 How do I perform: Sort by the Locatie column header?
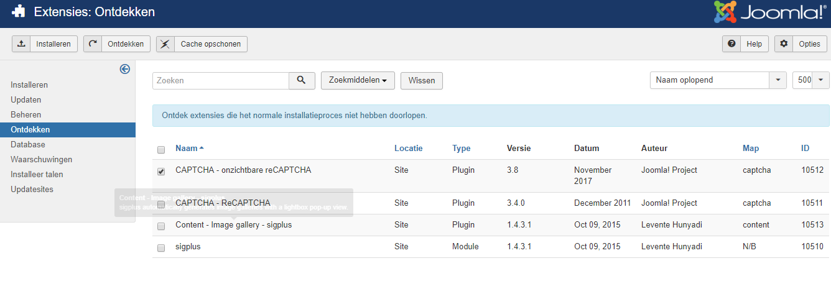point(408,149)
